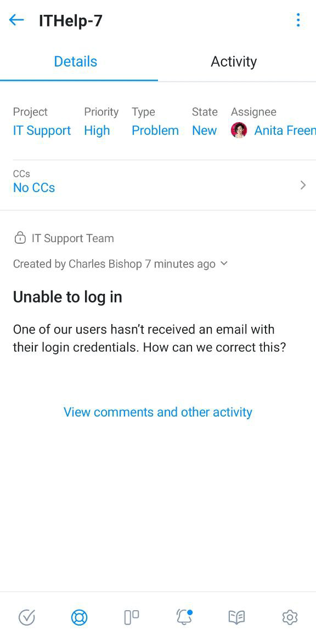Select the Helpdesk lifebuoy icon
This screenshot has height=641, width=316.
click(79, 617)
